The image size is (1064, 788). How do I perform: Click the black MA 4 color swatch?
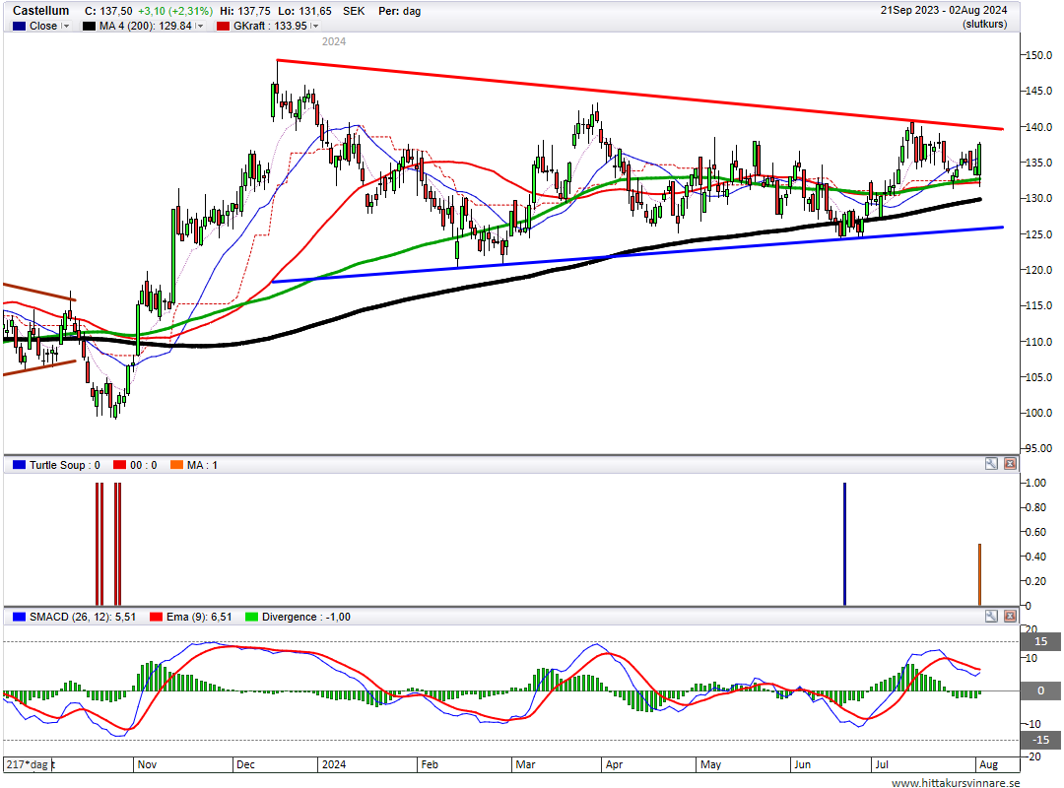pyautogui.click(x=89, y=26)
